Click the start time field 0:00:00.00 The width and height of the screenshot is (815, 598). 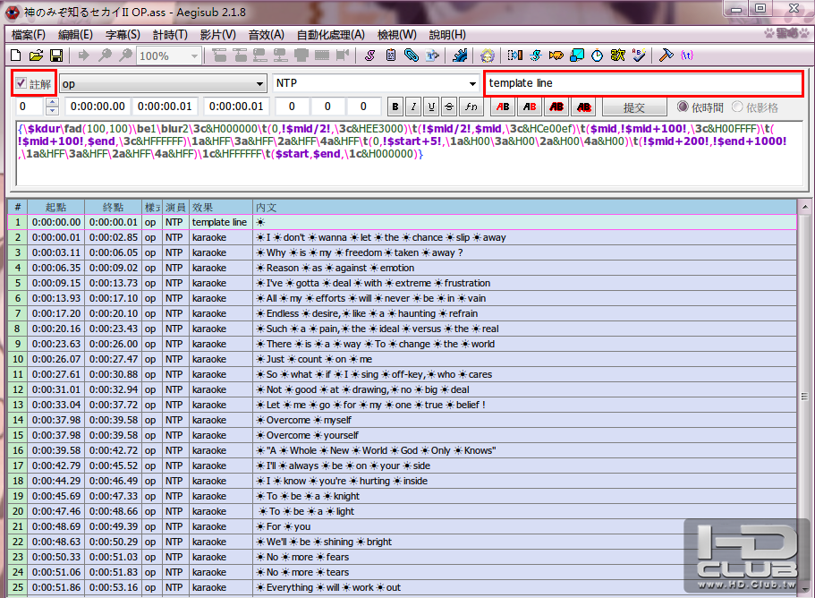98,107
